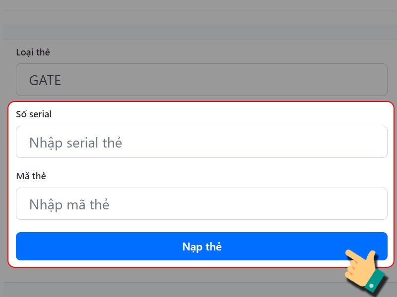Click the GATE text in card type box
Viewport: 397px width, 297px height.
(x=45, y=81)
